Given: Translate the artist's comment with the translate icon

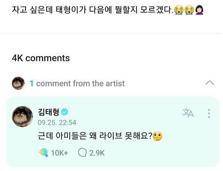Looking at the screenshot, I should pyautogui.click(x=188, y=113).
